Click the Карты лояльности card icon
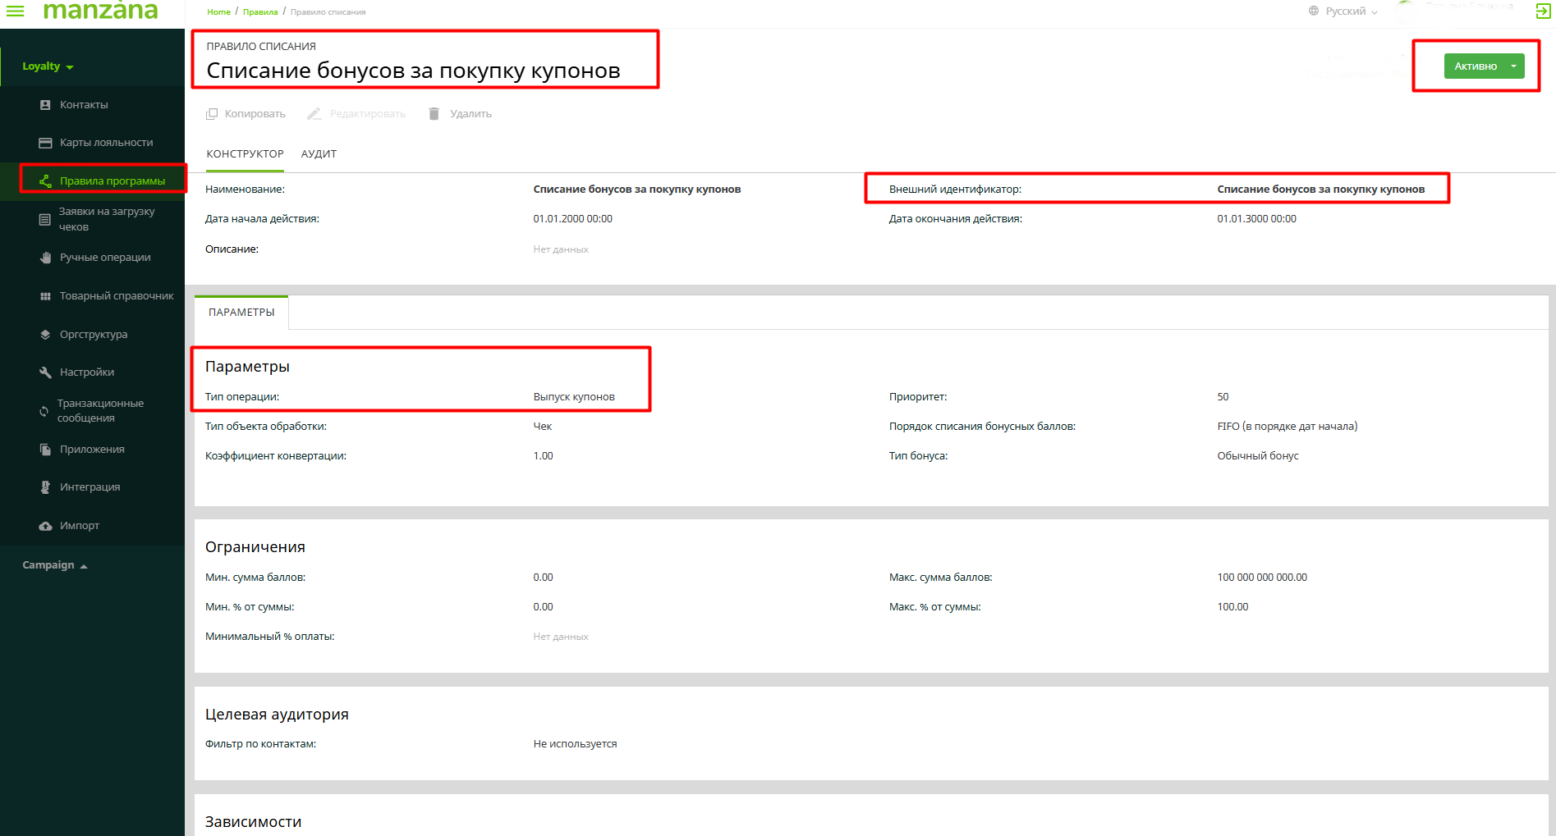 [x=45, y=143]
